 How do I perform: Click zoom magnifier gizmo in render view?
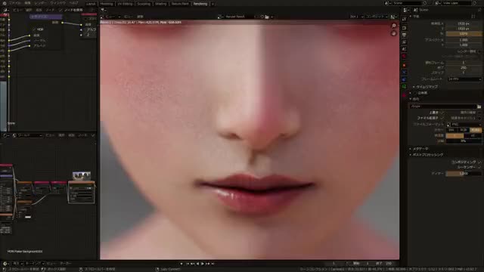point(394,26)
